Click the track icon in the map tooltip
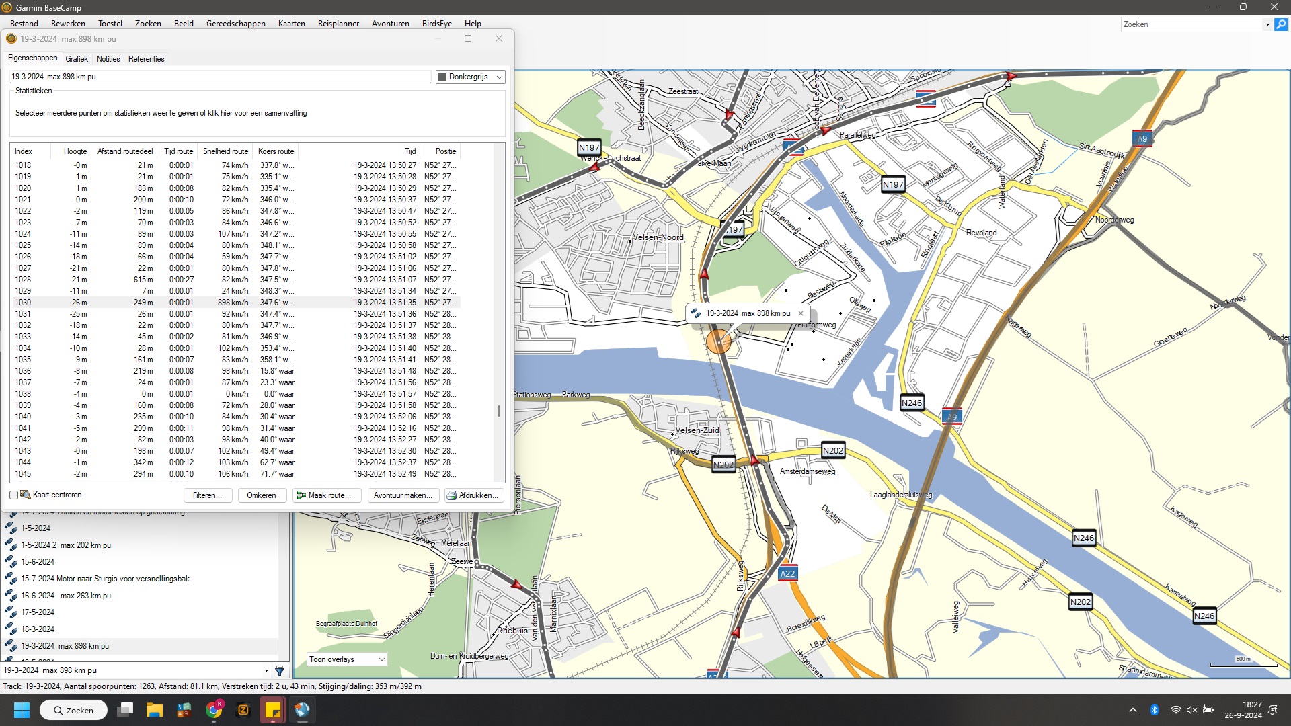 (x=696, y=313)
